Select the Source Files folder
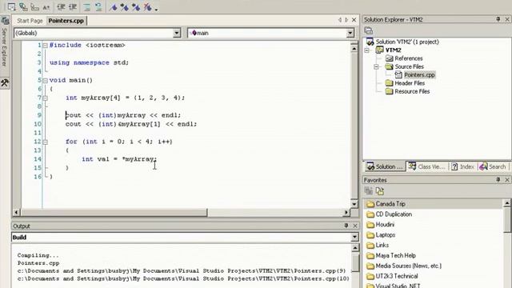Screen dimensions: 512x288 click(x=409, y=66)
